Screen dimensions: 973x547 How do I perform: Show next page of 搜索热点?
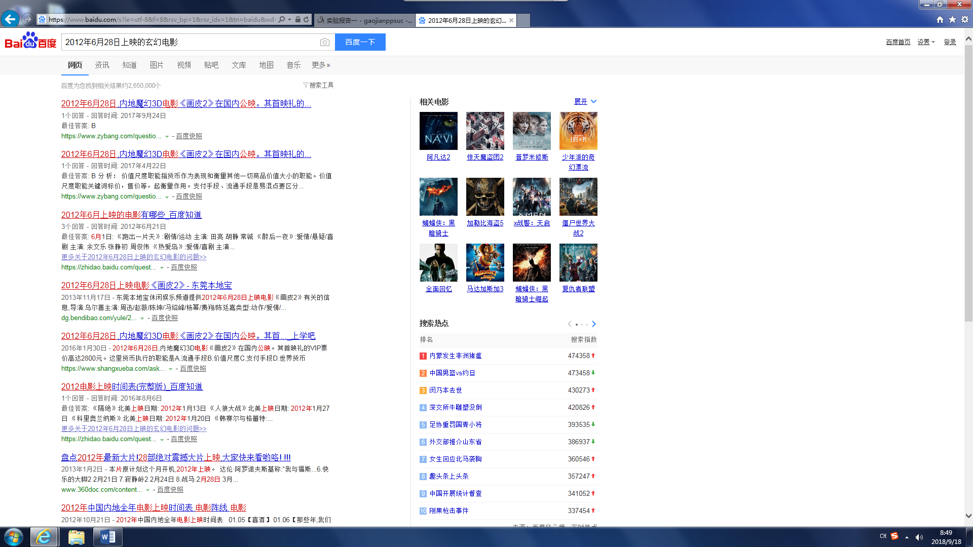click(594, 324)
